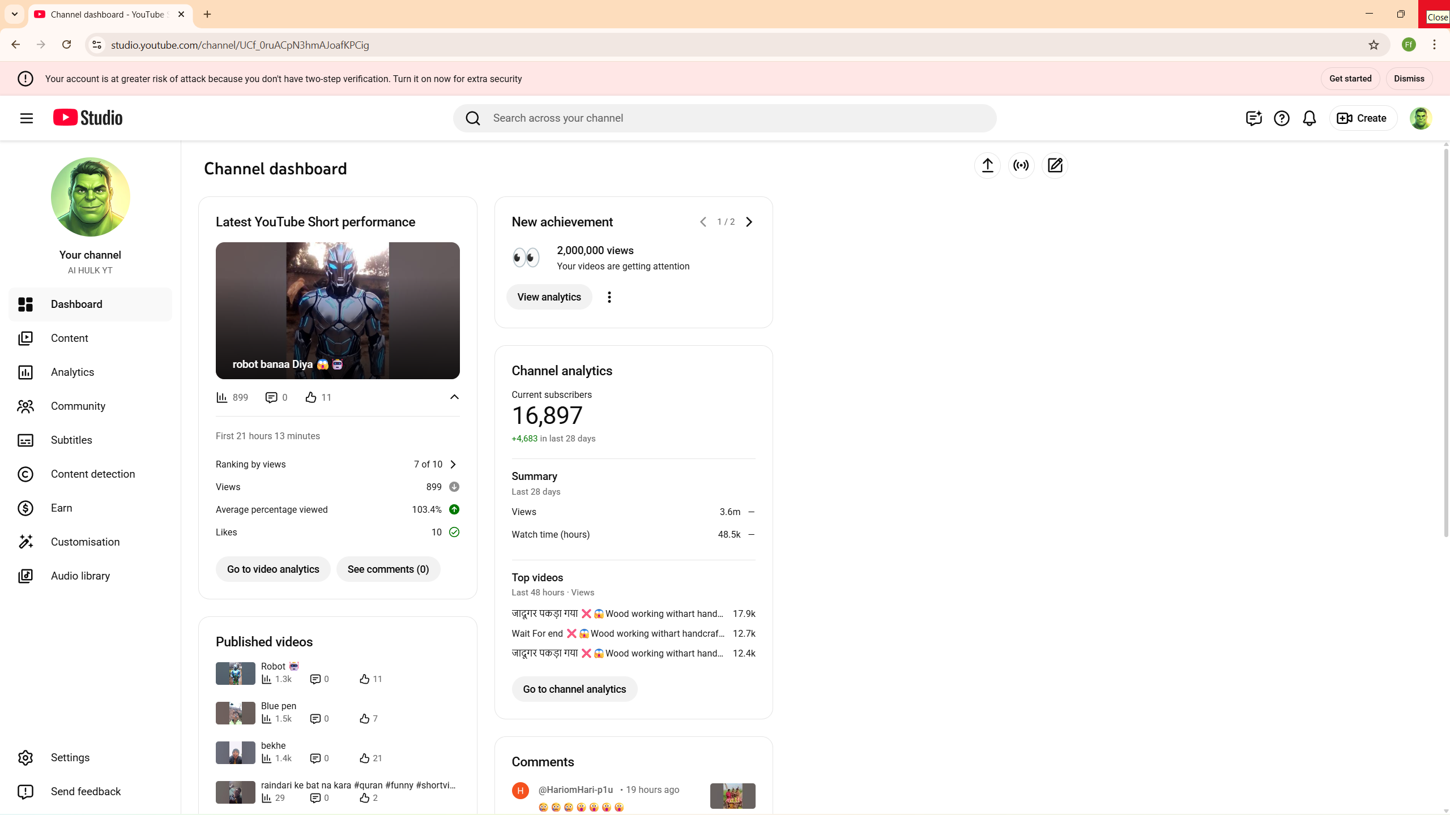Open Customisation in the sidebar
This screenshot has height=815, width=1450.
tap(85, 542)
